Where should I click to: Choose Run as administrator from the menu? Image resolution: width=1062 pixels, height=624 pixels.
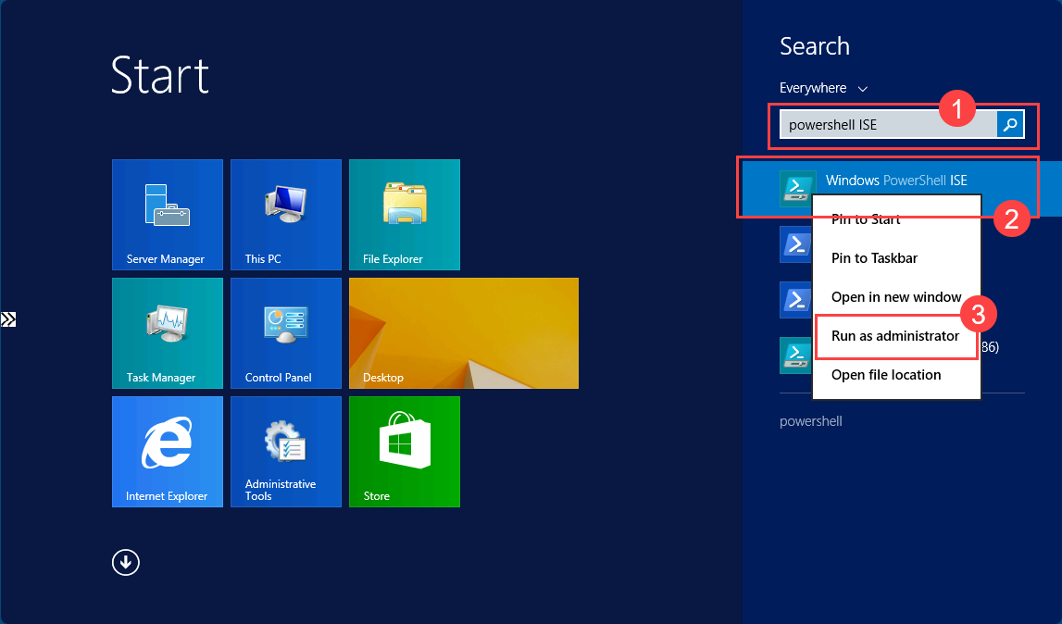894,336
